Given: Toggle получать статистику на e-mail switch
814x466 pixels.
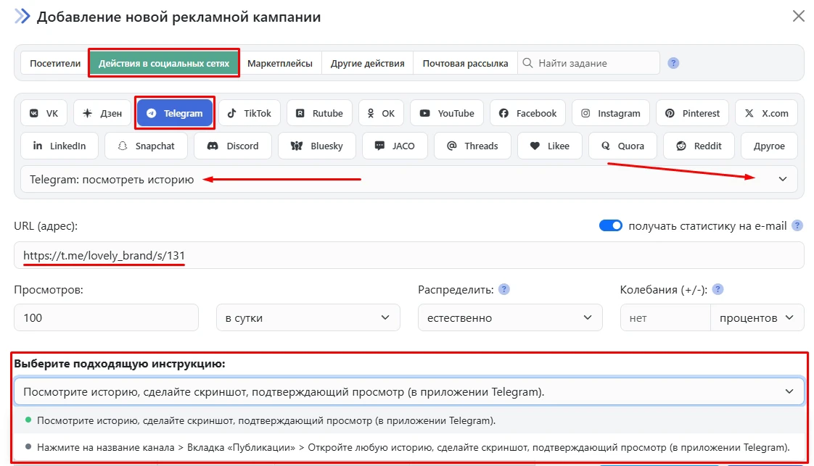Looking at the screenshot, I should 610,225.
